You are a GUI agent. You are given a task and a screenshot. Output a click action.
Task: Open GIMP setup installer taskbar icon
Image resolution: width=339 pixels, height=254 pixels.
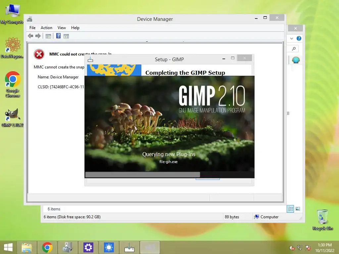pos(129,247)
